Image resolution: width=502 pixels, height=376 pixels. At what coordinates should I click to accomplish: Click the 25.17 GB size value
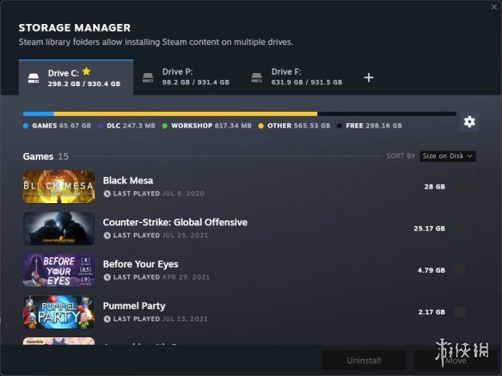(x=429, y=229)
